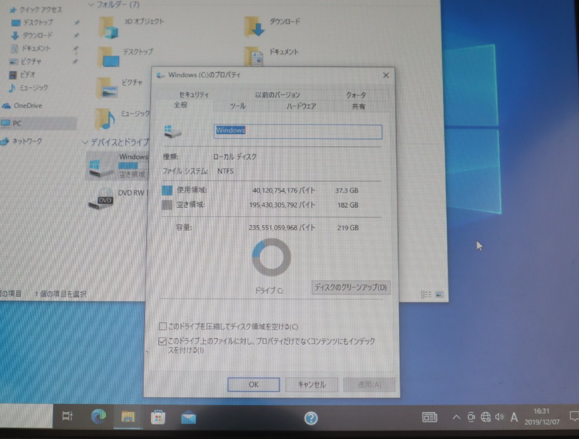Image resolution: width=579 pixels, height=439 pixels.
Task: Open the ハードウェア tab
Action: pos(301,106)
